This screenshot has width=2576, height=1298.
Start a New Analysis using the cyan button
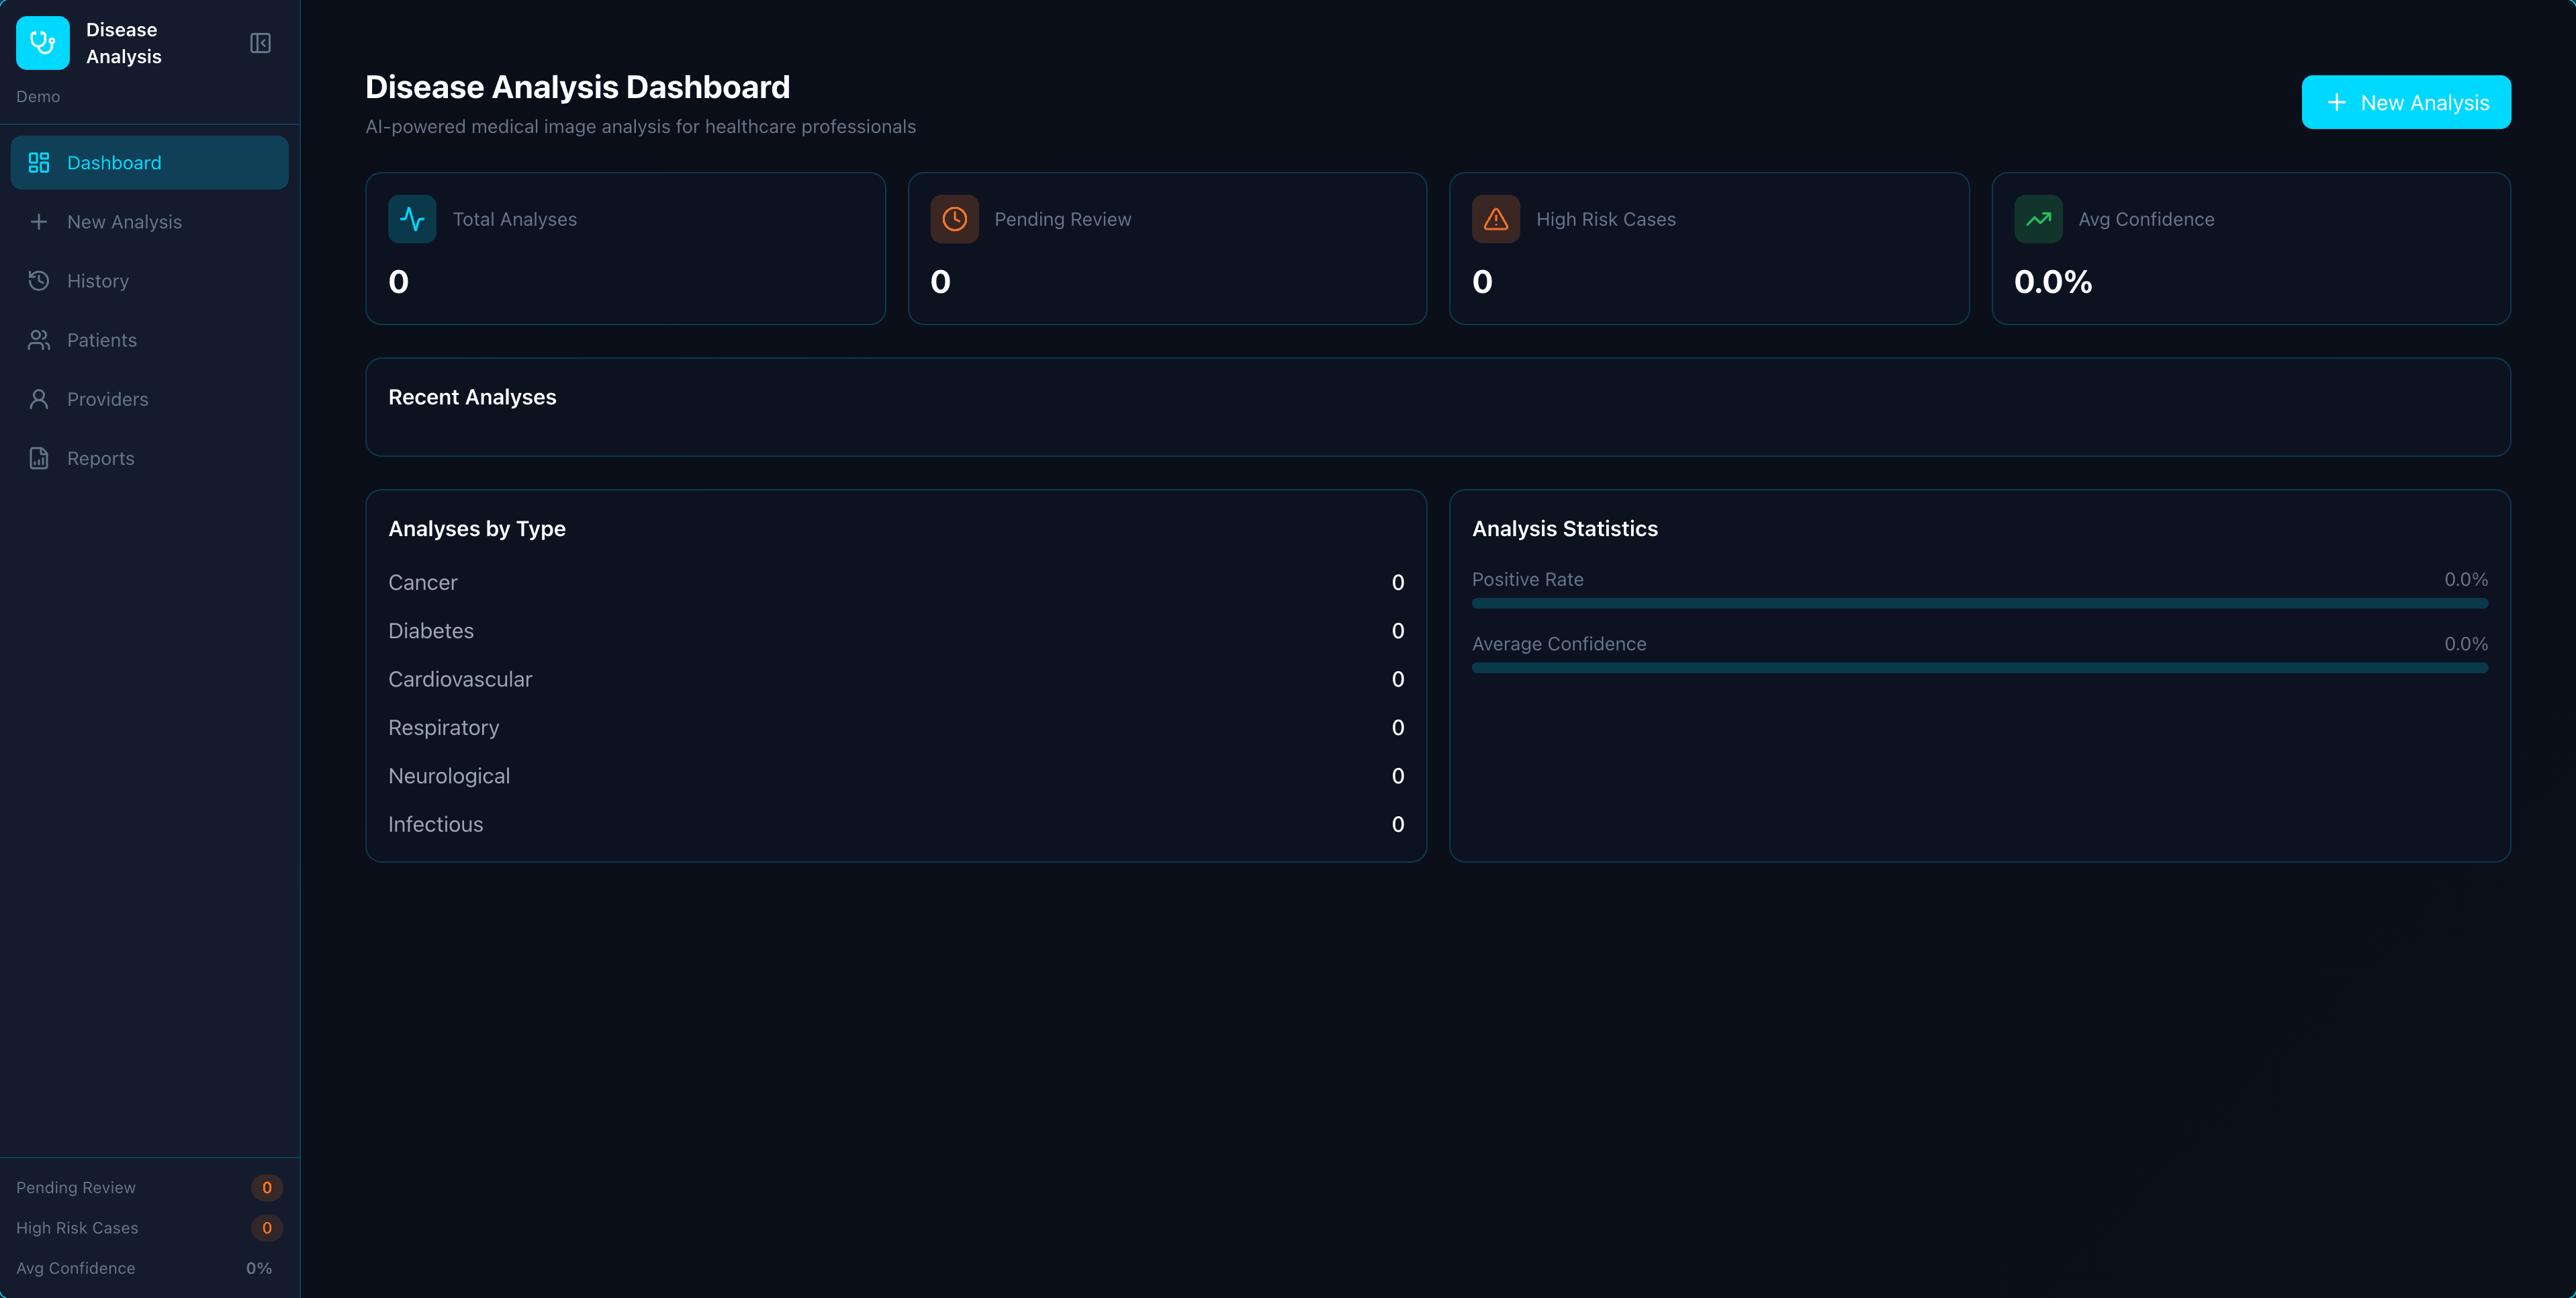pos(2406,102)
